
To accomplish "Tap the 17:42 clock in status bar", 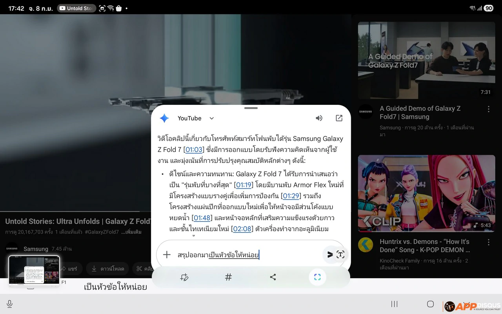I will pyautogui.click(x=16, y=8).
